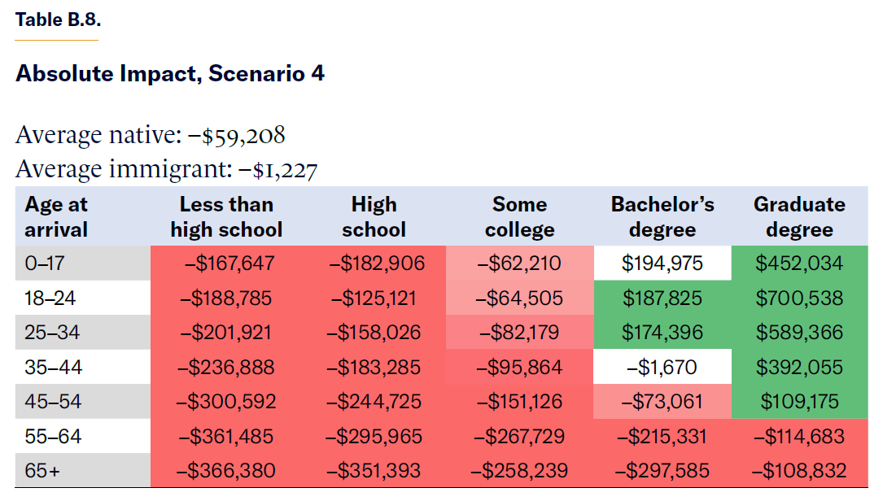Select the "Some college" column header
The width and height of the screenshot is (883, 501).
519,217
